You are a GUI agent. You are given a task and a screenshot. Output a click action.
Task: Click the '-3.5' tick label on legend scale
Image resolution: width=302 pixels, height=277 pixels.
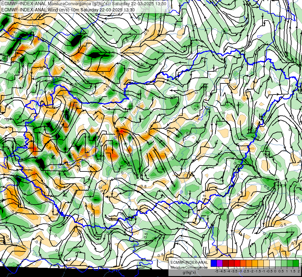point(234,271)
